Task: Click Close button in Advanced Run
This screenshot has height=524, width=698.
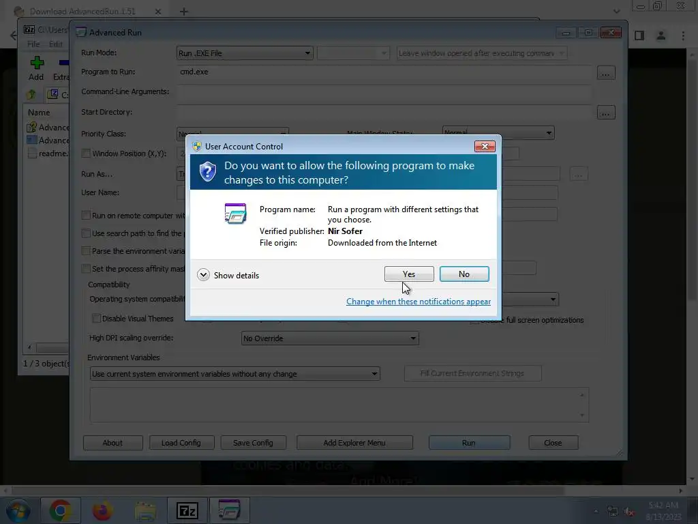Action: 553,443
